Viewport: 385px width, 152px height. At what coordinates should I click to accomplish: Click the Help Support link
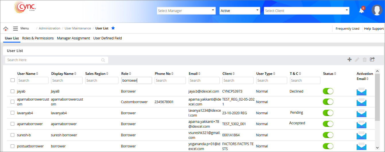(x=374, y=29)
